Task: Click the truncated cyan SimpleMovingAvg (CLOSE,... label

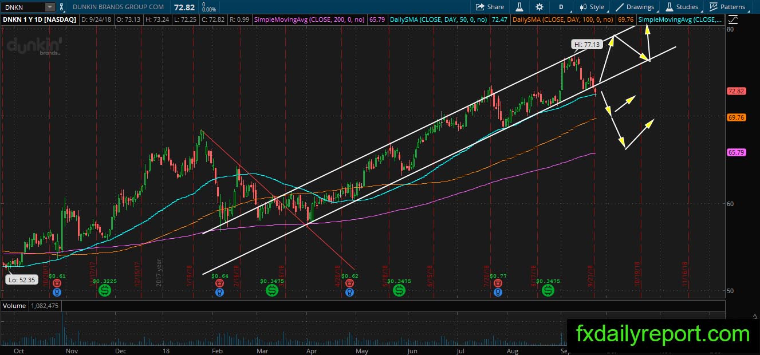Action: point(681,19)
